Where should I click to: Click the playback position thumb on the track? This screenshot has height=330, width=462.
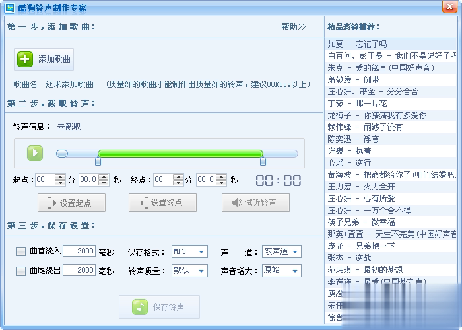click(x=62, y=154)
